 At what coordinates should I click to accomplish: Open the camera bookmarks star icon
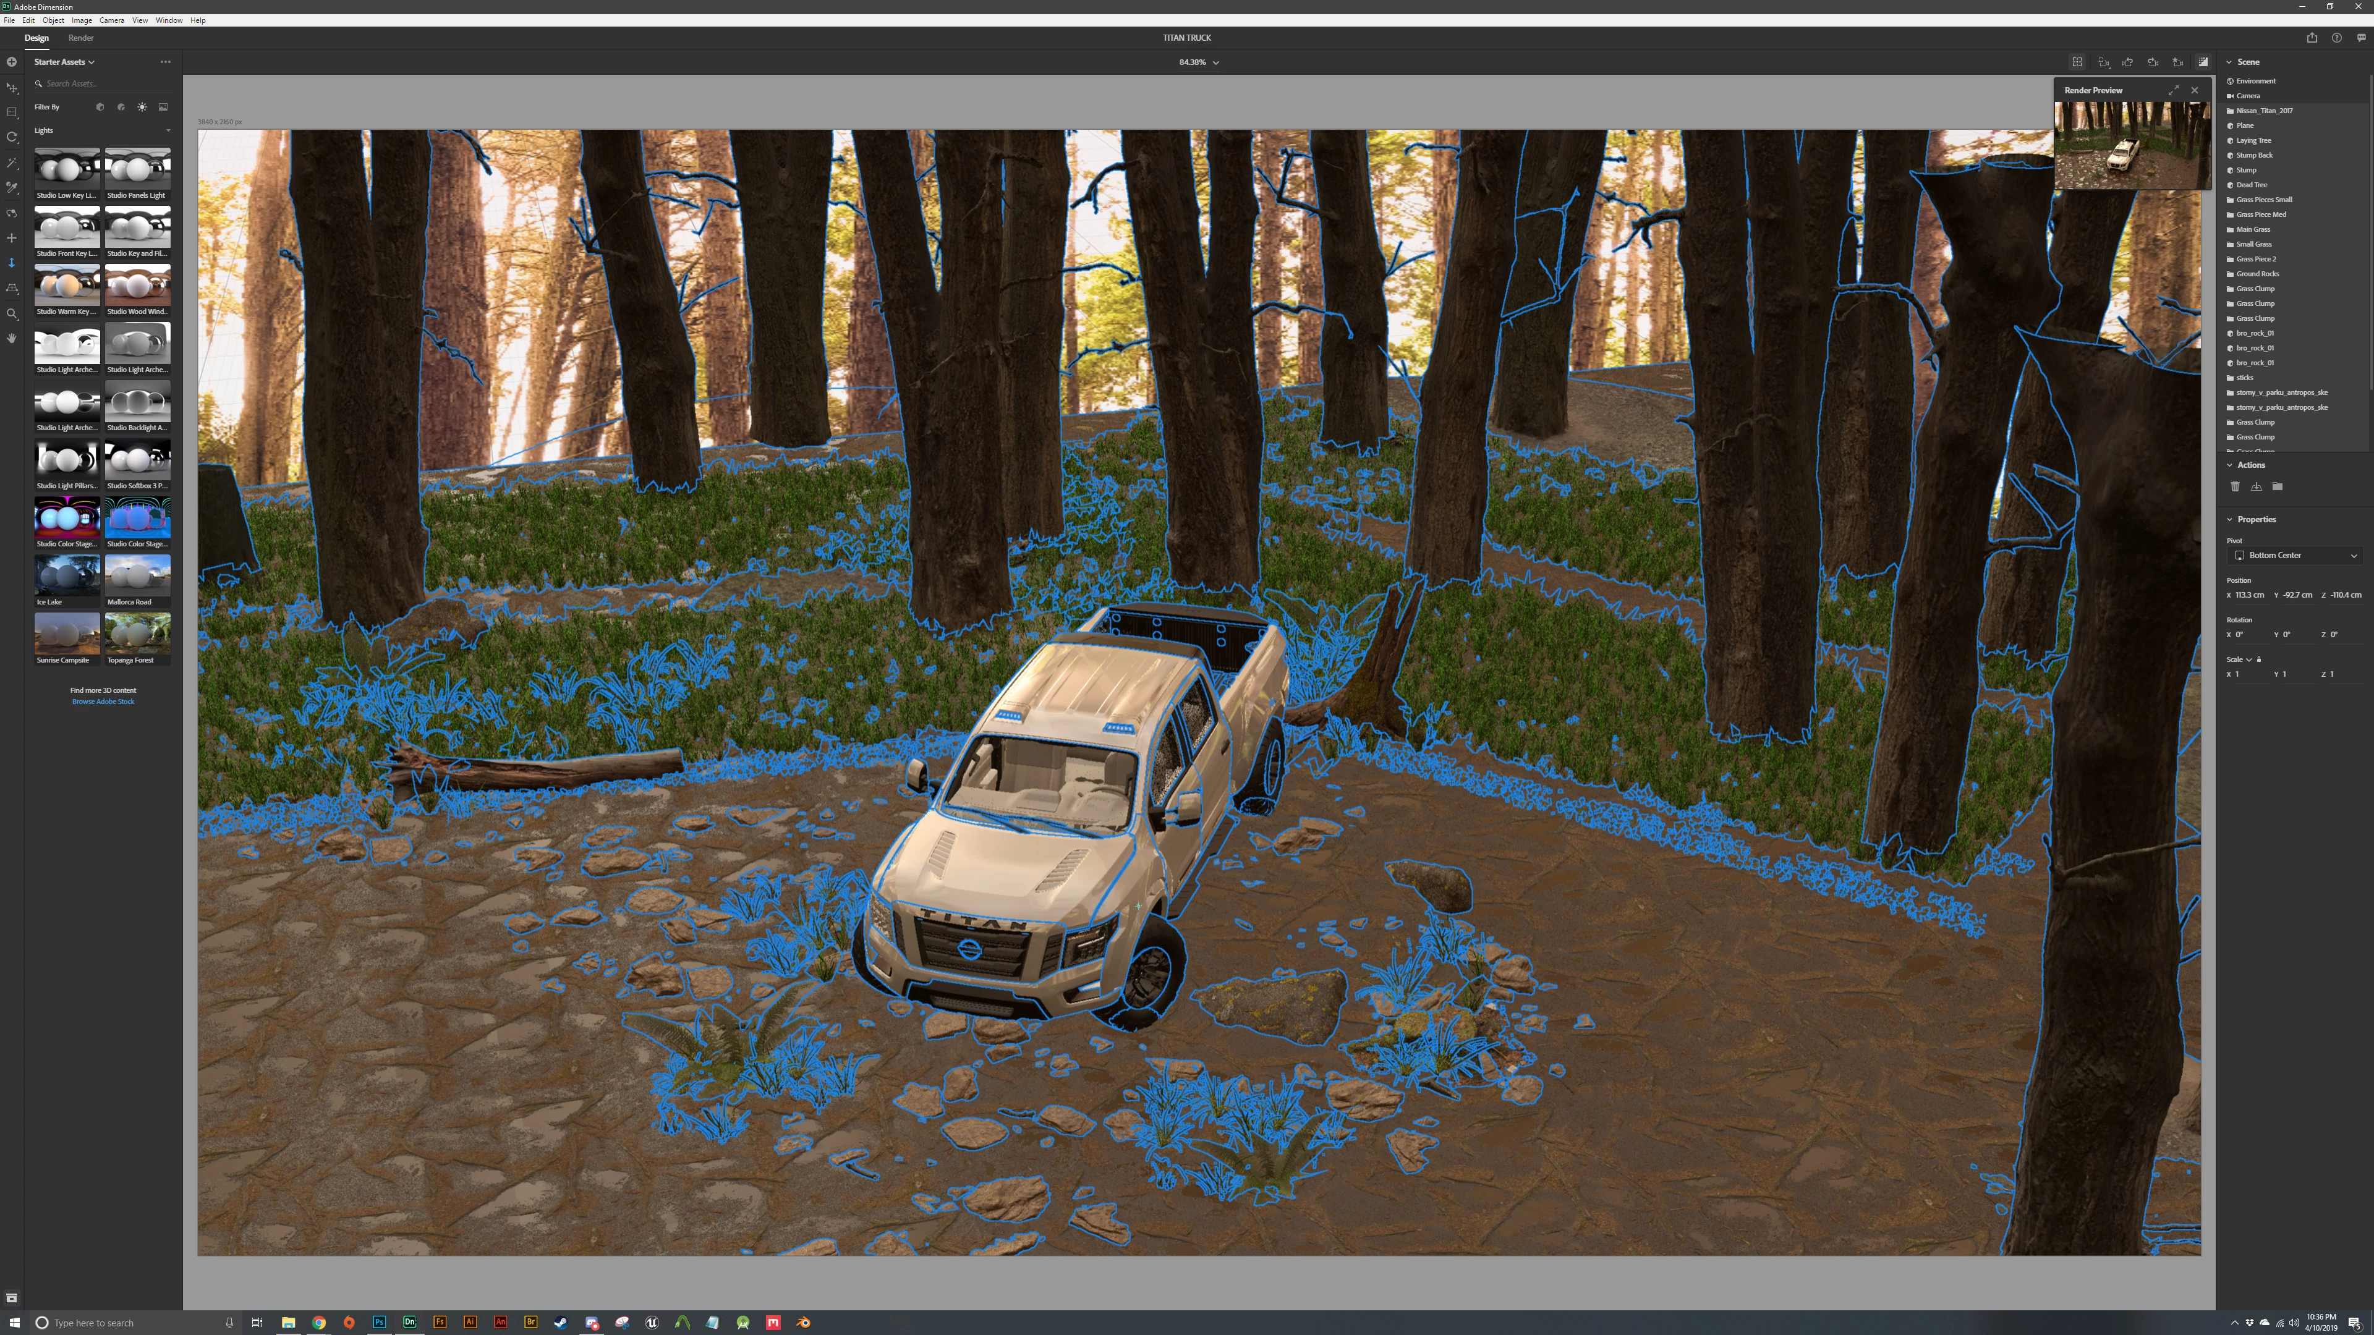[x=2177, y=62]
